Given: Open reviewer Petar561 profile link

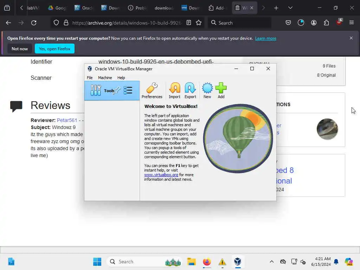Looking at the screenshot, I should pyautogui.click(x=67, y=120).
